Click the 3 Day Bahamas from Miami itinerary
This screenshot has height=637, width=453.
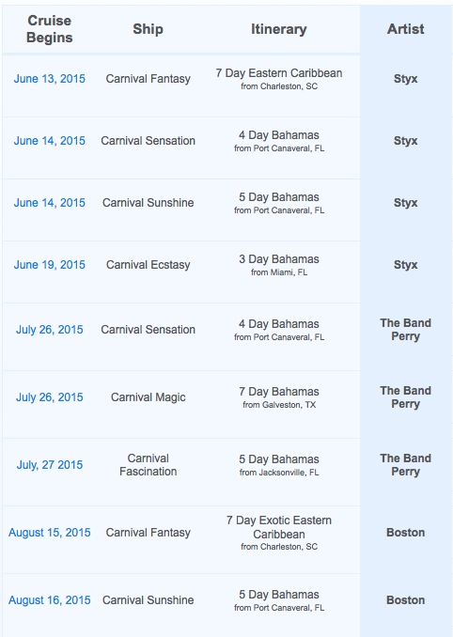(279, 265)
